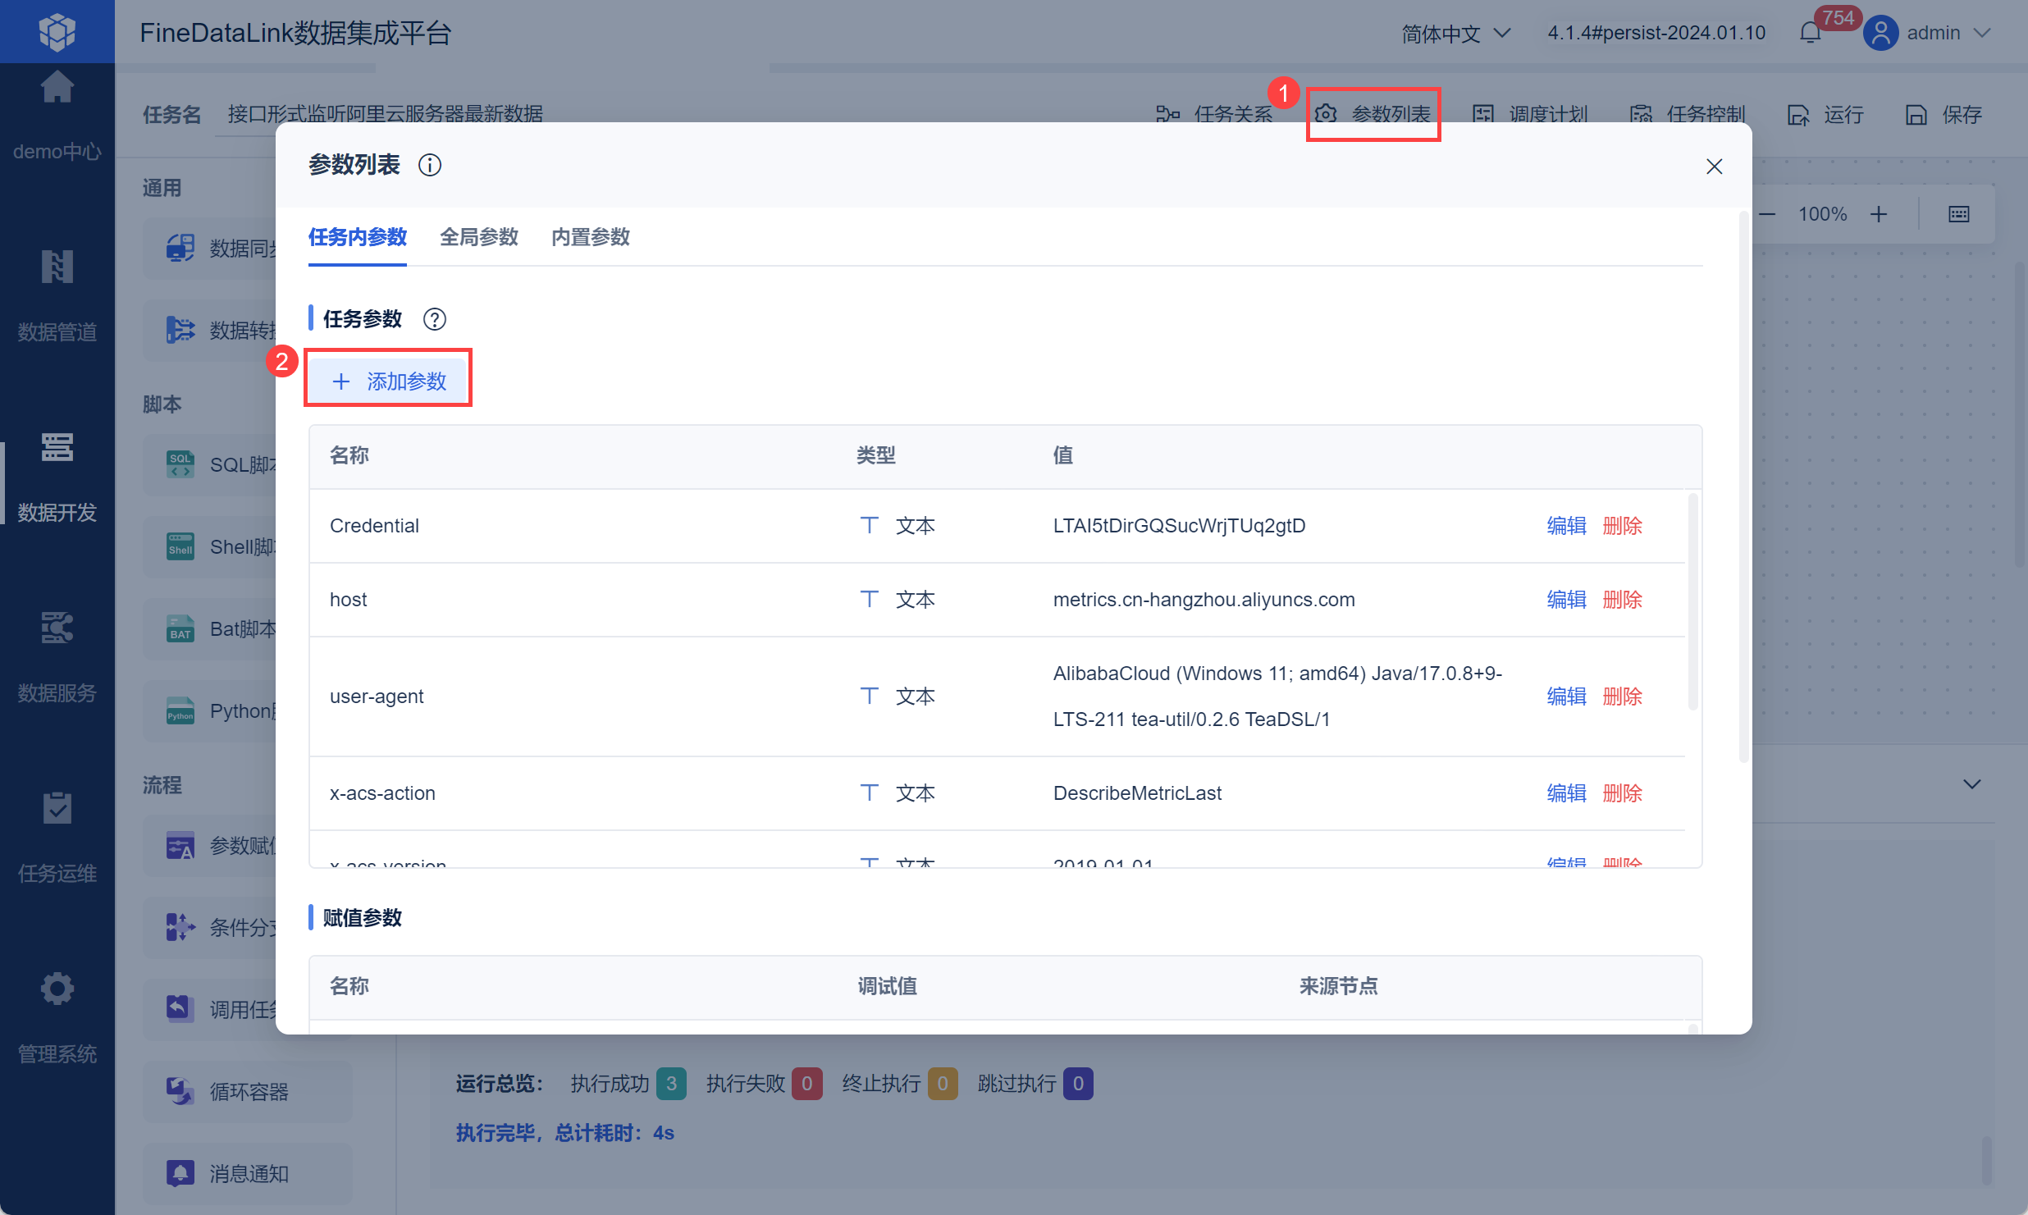Collapse the log panel chevron at right
Viewport: 2028px width, 1215px height.
[x=1972, y=784]
